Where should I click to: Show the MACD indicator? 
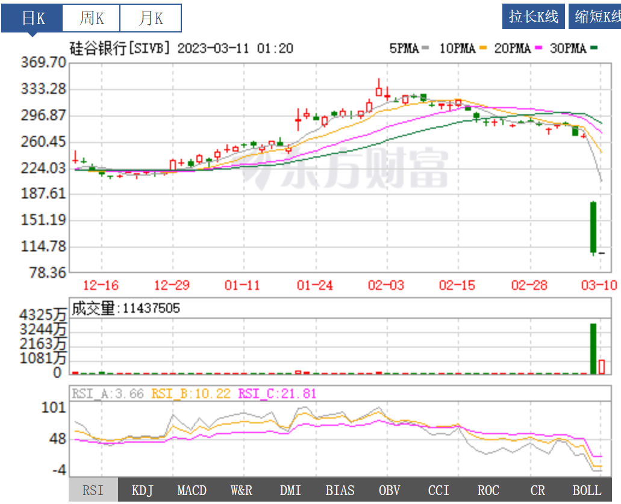click(192, 491)
